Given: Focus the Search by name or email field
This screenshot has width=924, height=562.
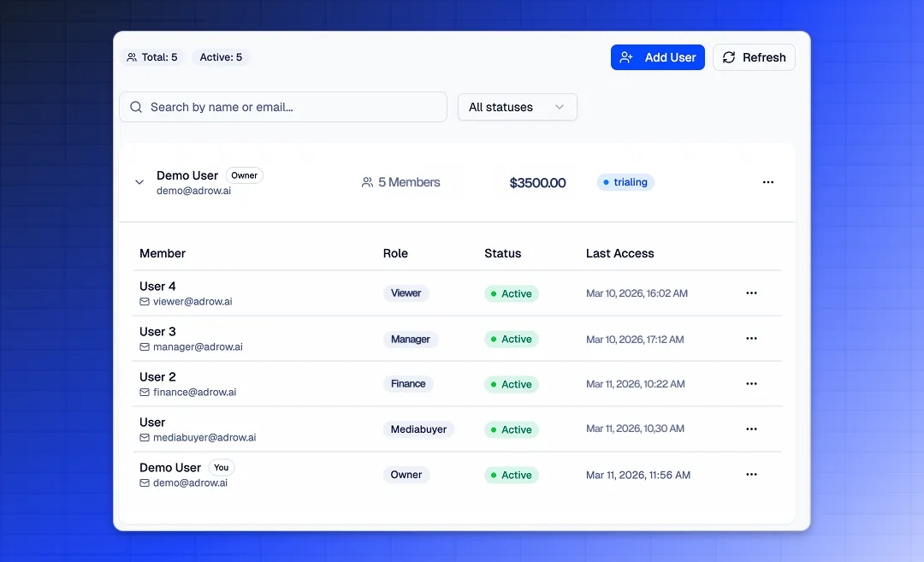Looking at the screenshot, I should click(x=291, y=108).
